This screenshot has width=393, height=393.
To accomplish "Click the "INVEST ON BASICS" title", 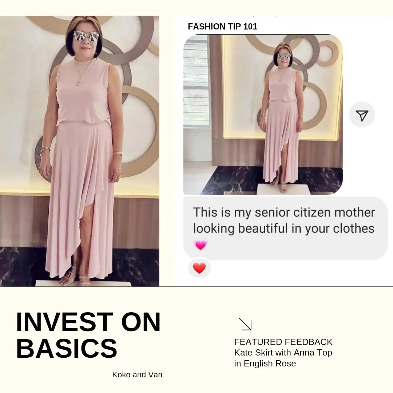I will point(88,335).
